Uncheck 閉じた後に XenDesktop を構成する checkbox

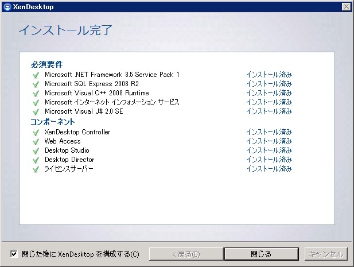(14, 254)
